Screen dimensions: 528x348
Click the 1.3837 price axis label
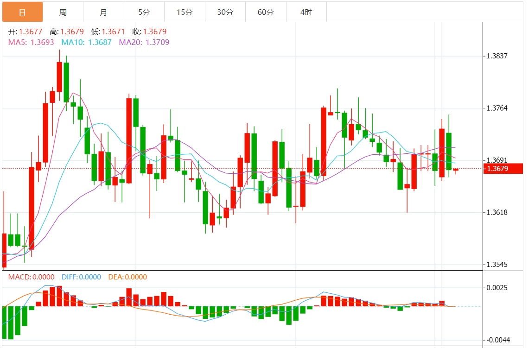tap(497, 56)
